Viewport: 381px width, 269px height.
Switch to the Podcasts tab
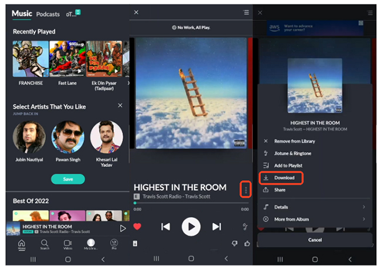pos(48,14)
